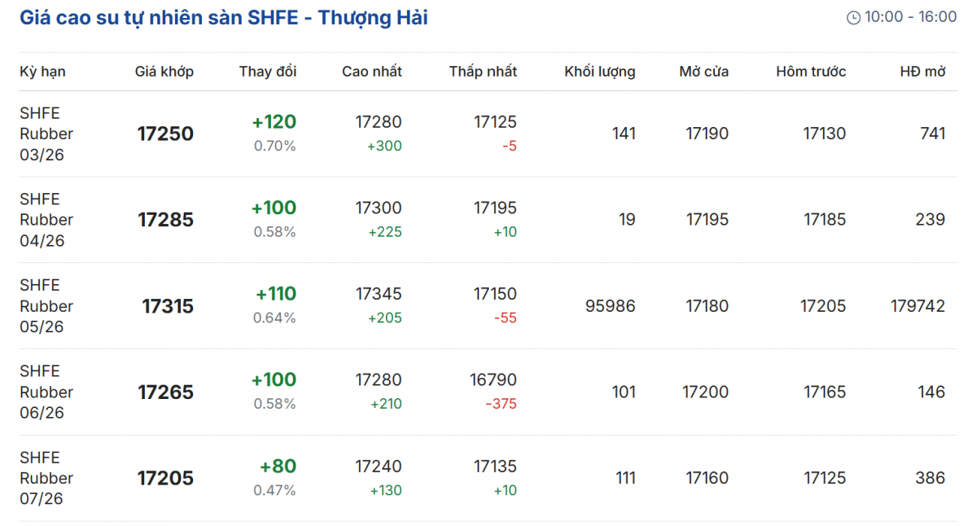Screen dimensions: 977x526
Task: Select the SHFE Rubber 05/26 contract
Action: (46, 306)
